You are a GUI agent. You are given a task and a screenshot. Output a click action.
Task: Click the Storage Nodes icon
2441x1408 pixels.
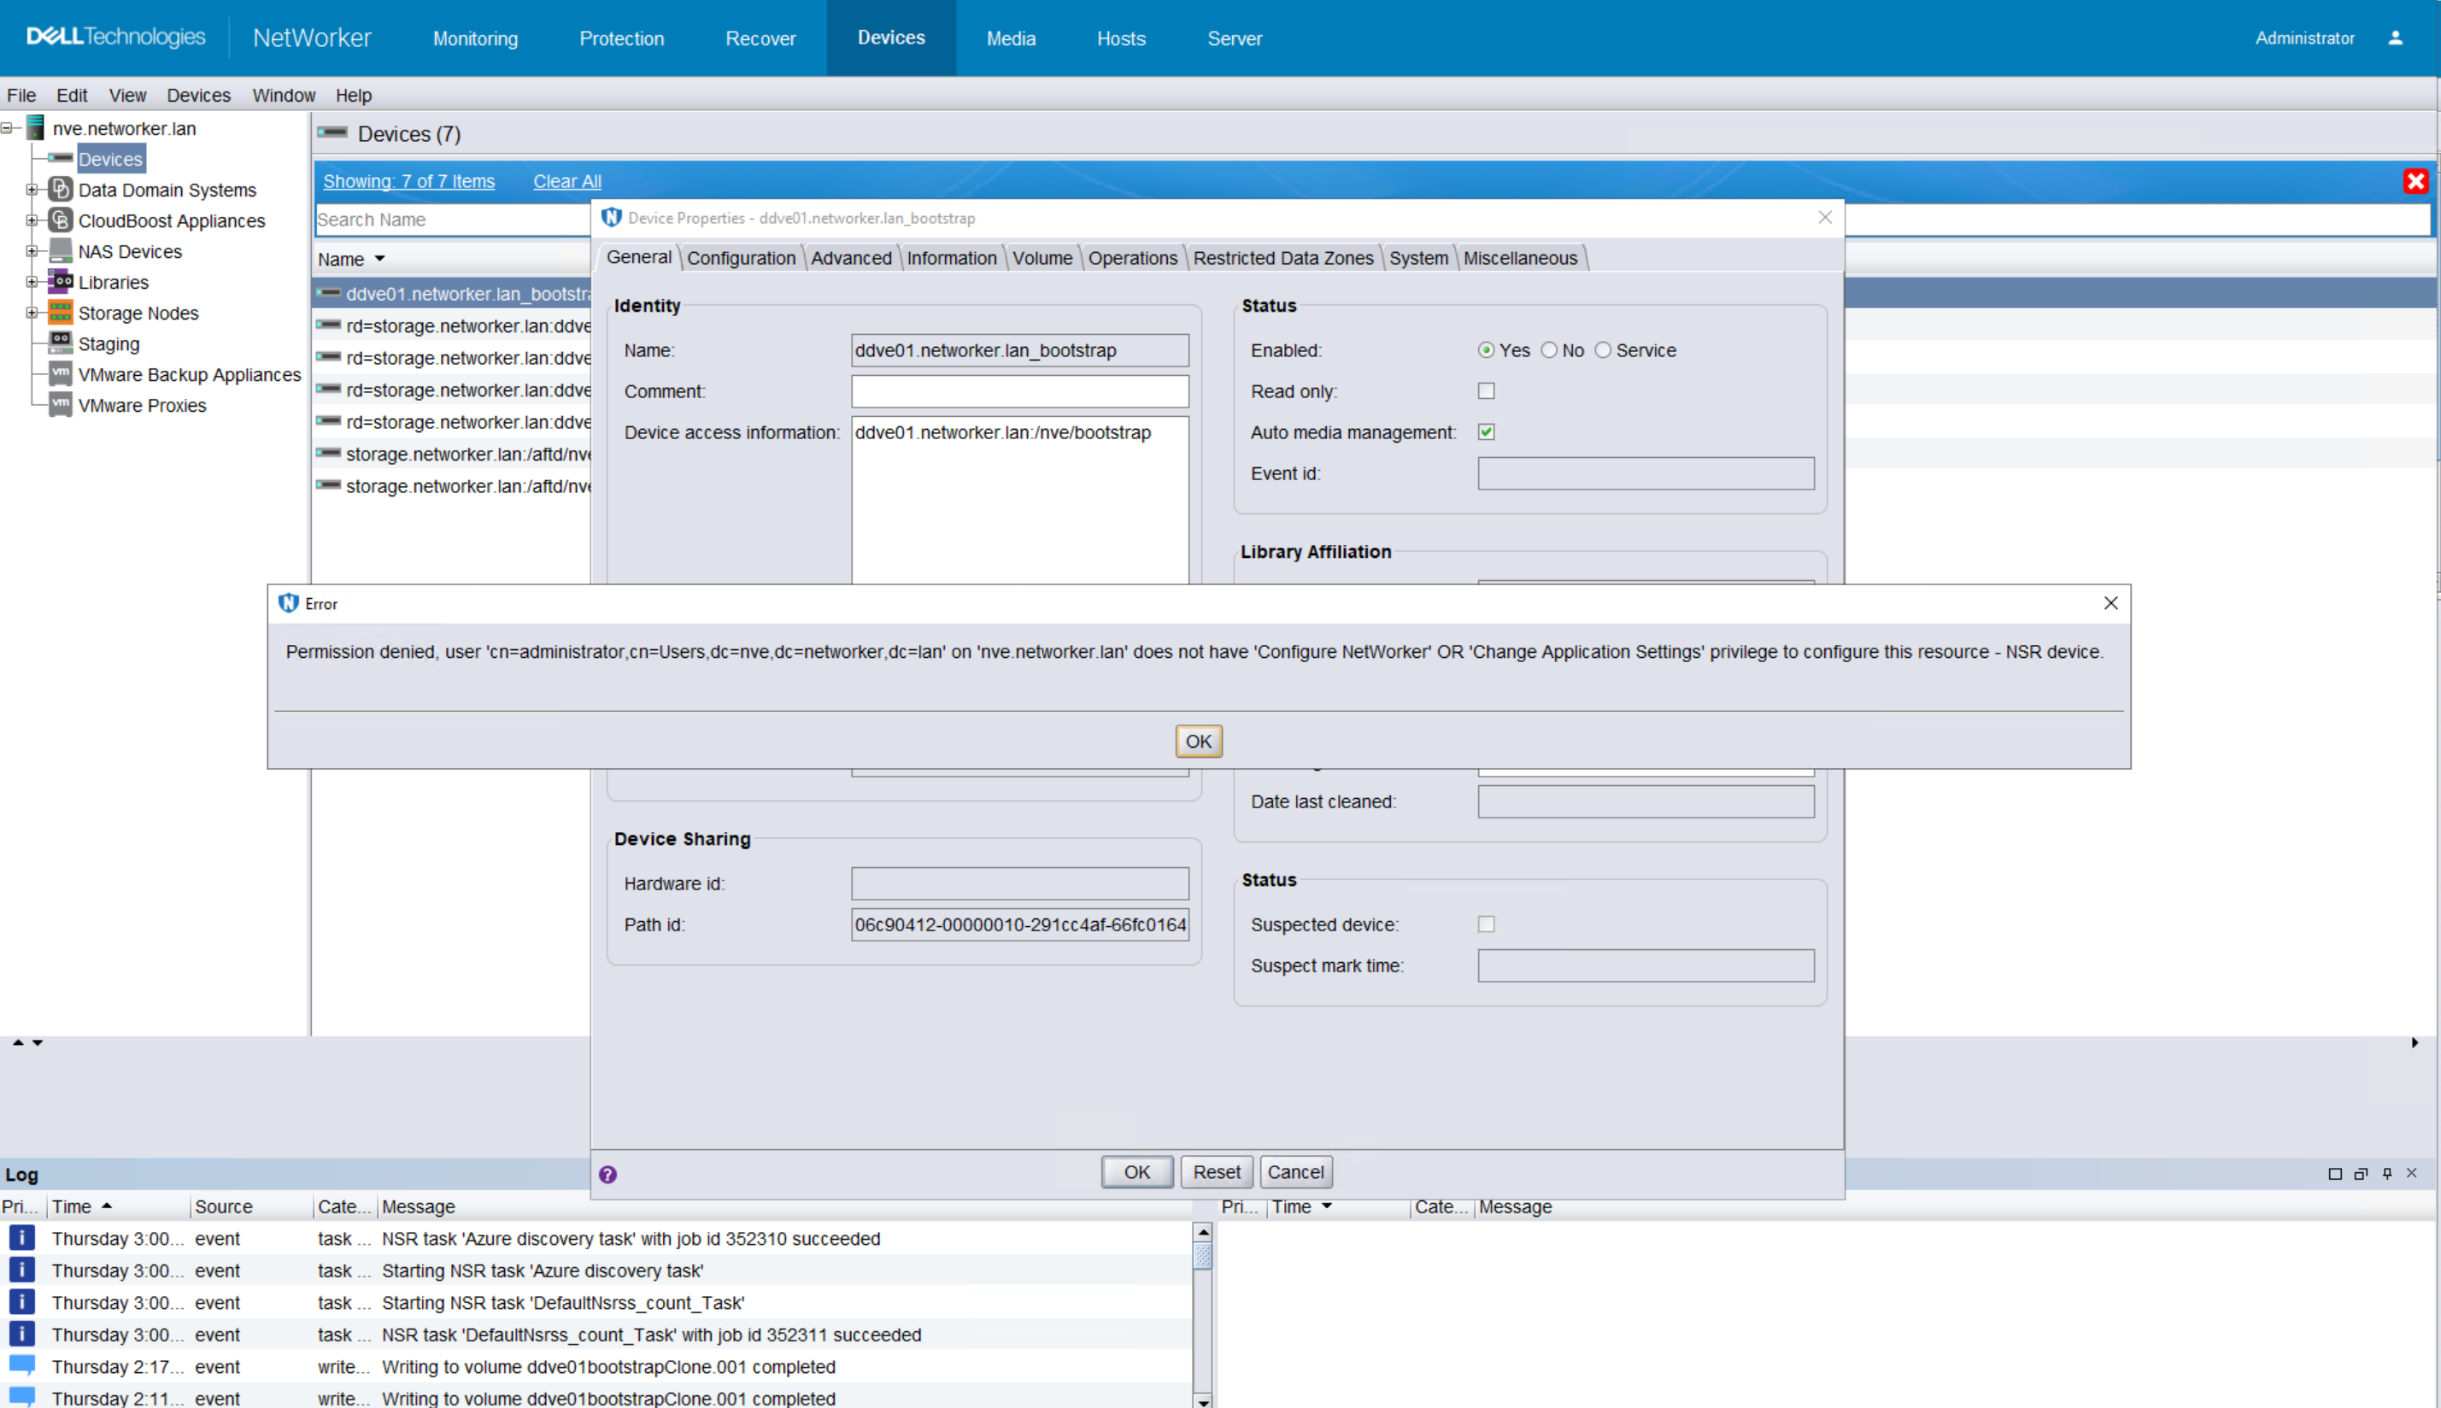tap(61, 313)
